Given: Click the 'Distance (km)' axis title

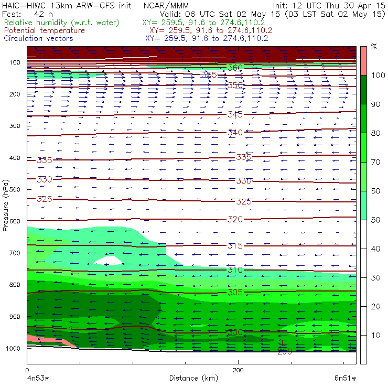Looking at the screenshot, I should pos(193,379).
